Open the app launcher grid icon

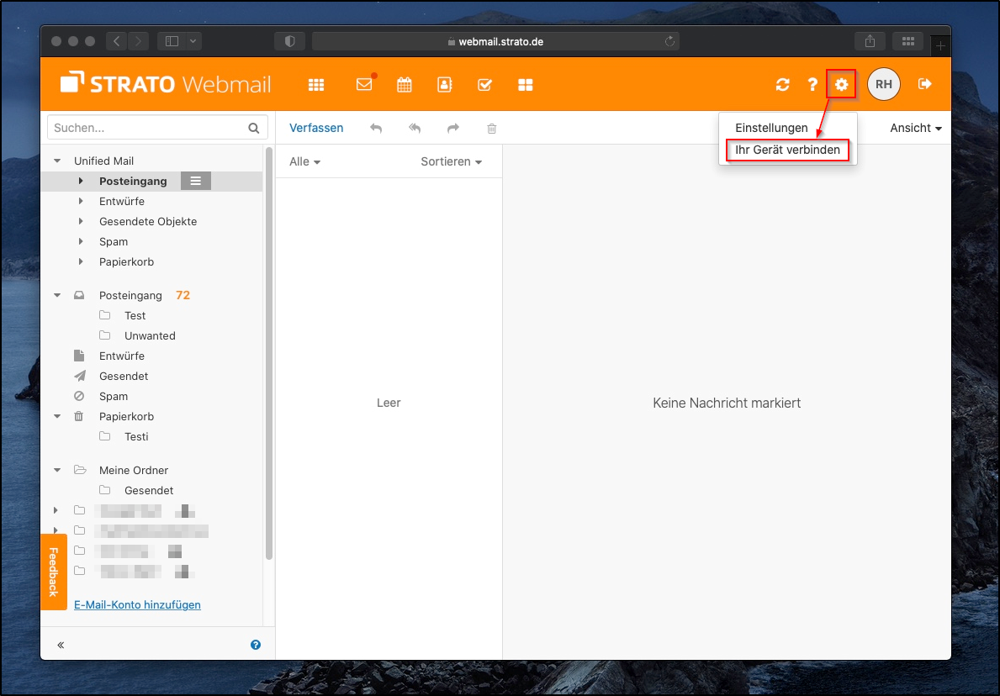tap(316, 85)
